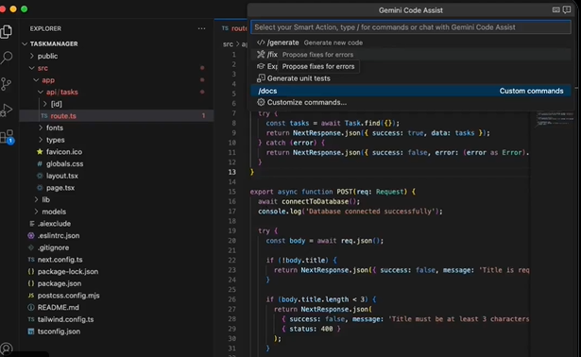Click the Explorer more actions ellipsis
This screenshot has height=357, width=581.
pyautogui.click(x=201, y=28)
